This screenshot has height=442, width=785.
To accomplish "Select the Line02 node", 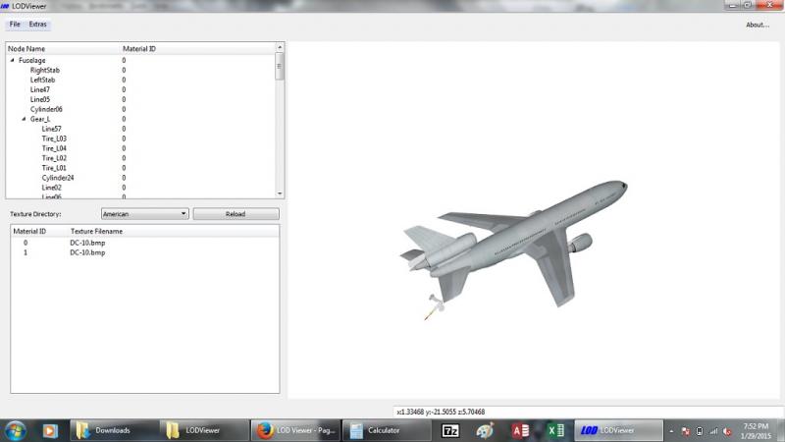I will click(52, 188).
